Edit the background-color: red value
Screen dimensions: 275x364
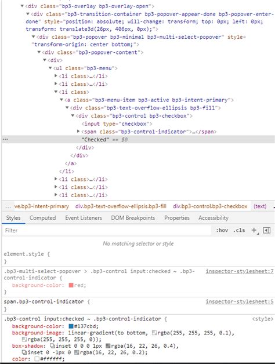point(80,285)
